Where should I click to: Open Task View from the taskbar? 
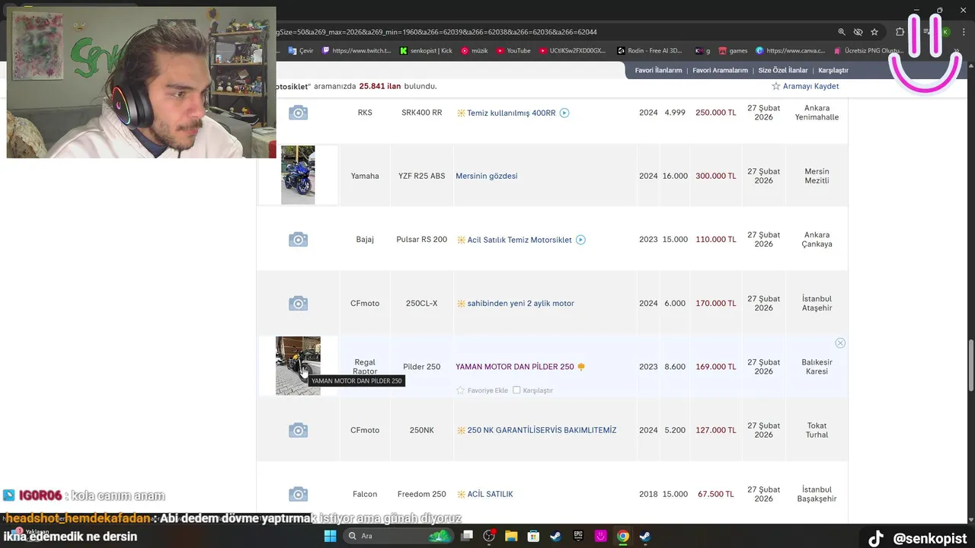coord(467,536)
